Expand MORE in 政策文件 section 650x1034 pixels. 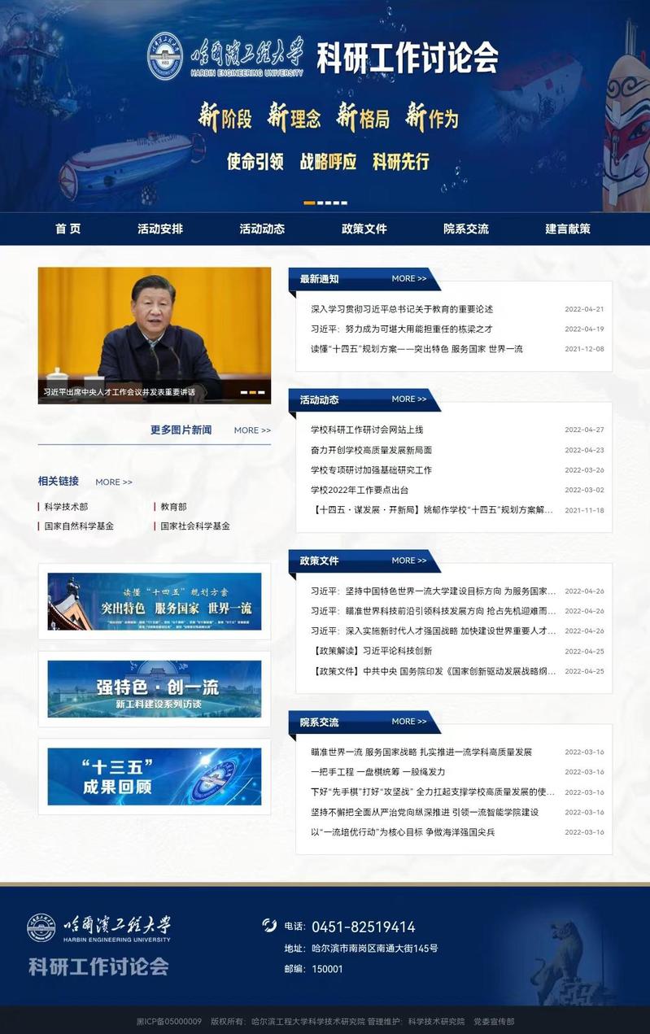pyautogui.click(x=408, y=561)
